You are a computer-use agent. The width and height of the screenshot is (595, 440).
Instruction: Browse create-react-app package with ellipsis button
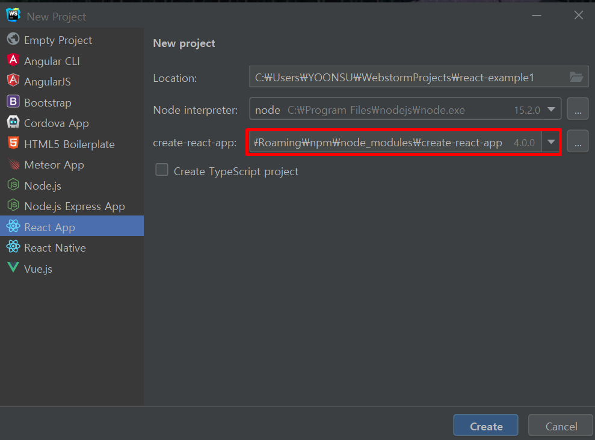tap(578, 141)
